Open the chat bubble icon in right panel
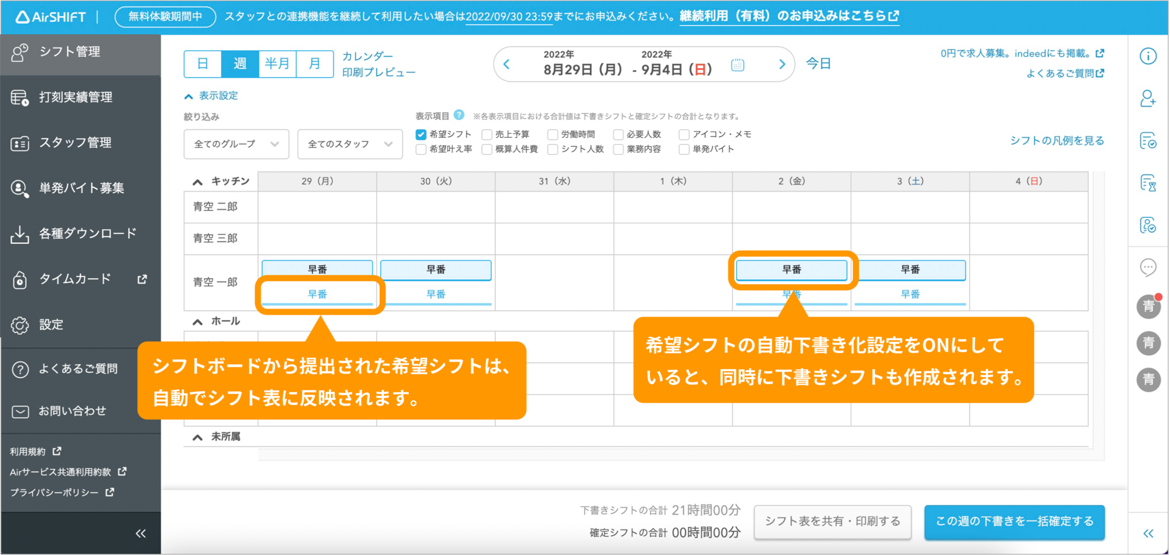This screenshot has width=1170, height=555. point(1148,267)
